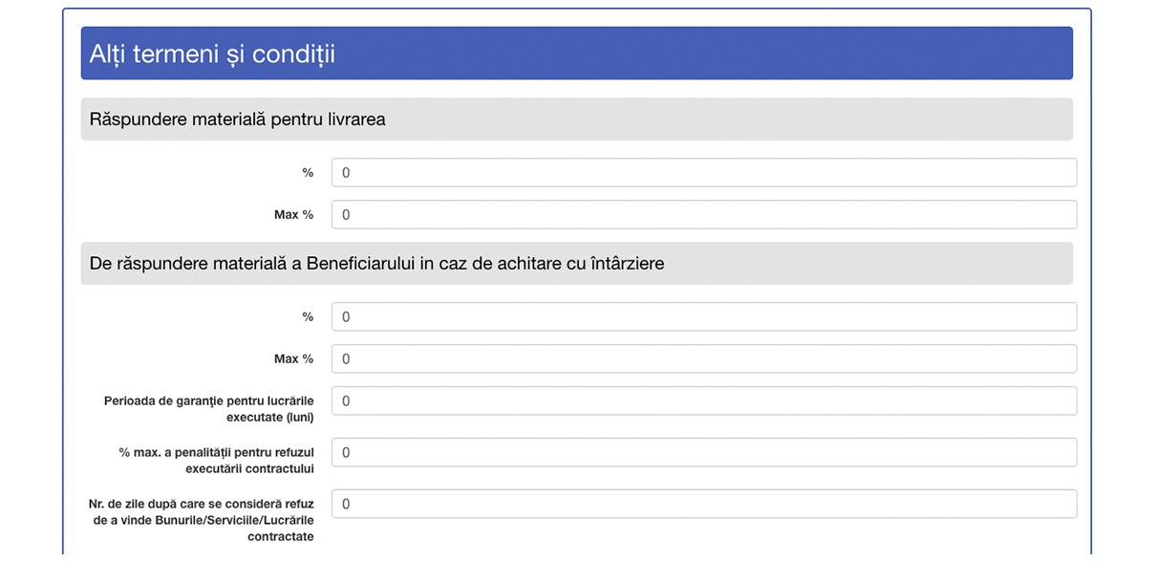Click the delivery liability % input field

(x=704, y=173)
